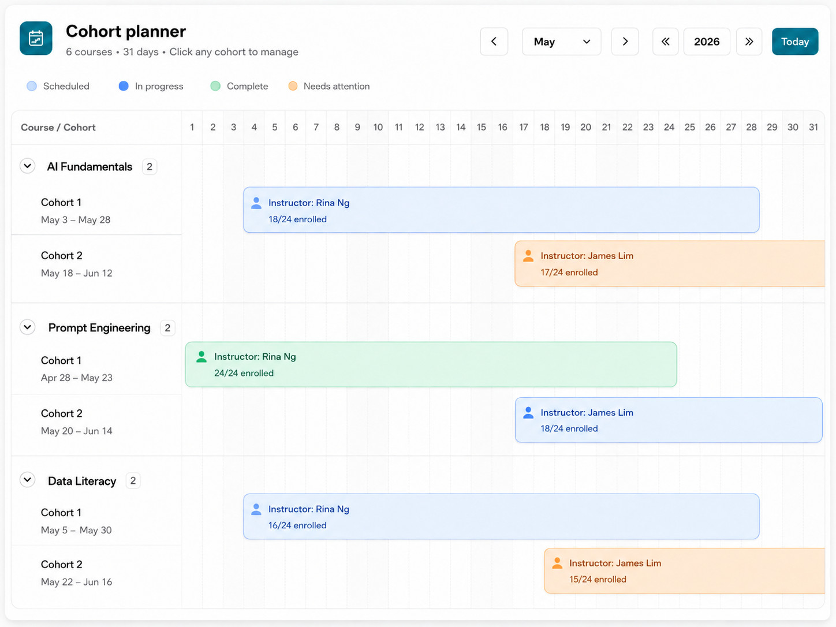The image size is (836, 627).
Task: Select Cohort 1 row dated May 5 – May 30
Action: (96, 521)
